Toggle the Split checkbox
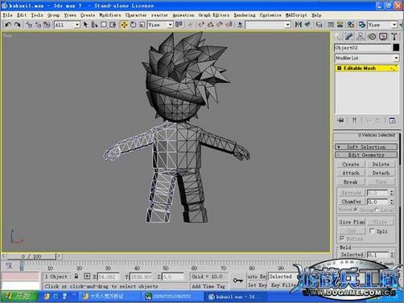Image resolution: width=404 pixels, height=303 pixels. [372, 231]
